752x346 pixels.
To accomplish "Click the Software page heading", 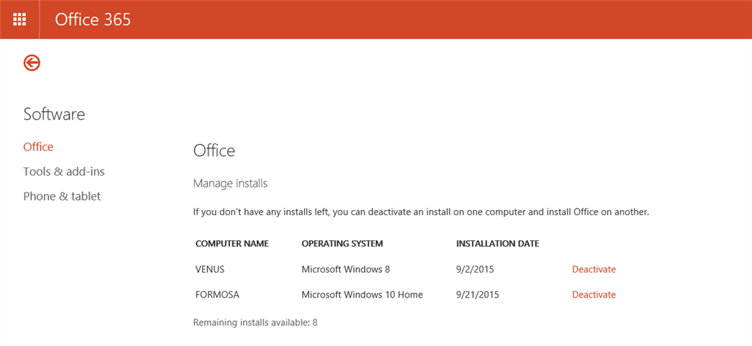I will [54, 114].
